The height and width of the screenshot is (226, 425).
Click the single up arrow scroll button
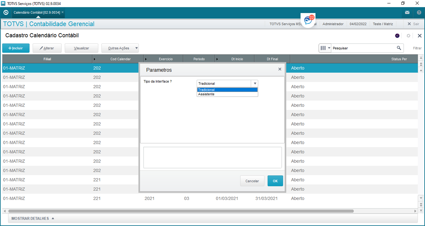point(421,70)
